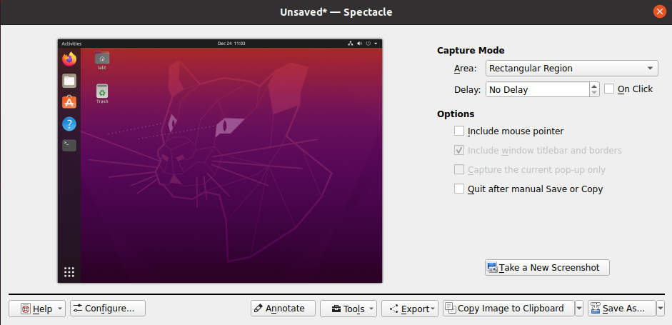This screenshot has height=325, width=672.
Task: Increase delay with the spinner up arrow
Action: tap(594, 86)
